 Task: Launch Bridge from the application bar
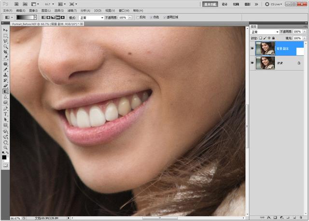16,4
